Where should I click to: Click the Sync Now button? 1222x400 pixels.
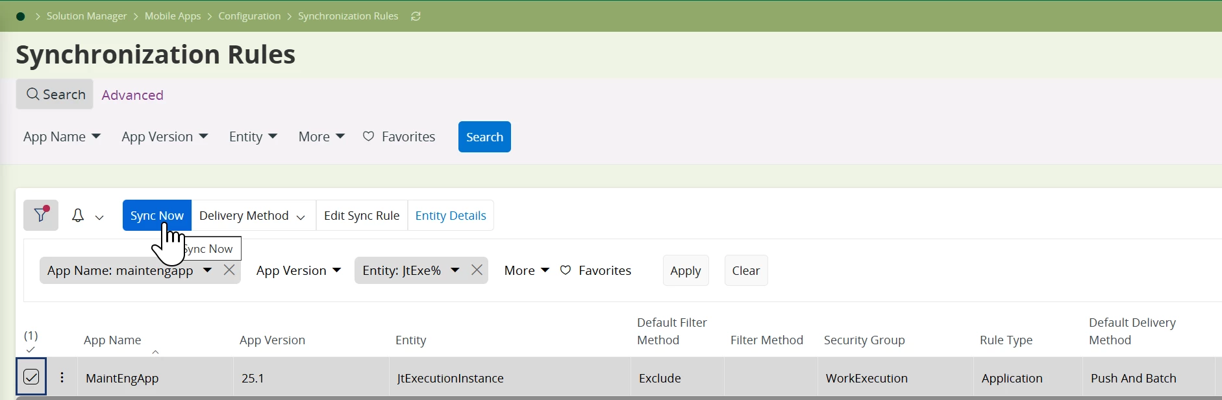(156, 215)
